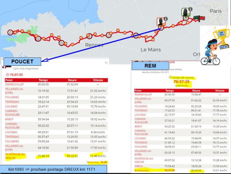Click the Rennes city label on map

(x=94, y=45)
